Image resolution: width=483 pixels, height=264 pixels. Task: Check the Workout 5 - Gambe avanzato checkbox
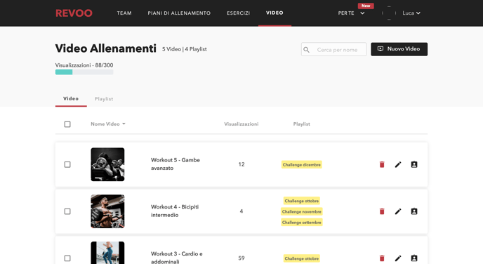pyautogui.click(x=67, y=164)
